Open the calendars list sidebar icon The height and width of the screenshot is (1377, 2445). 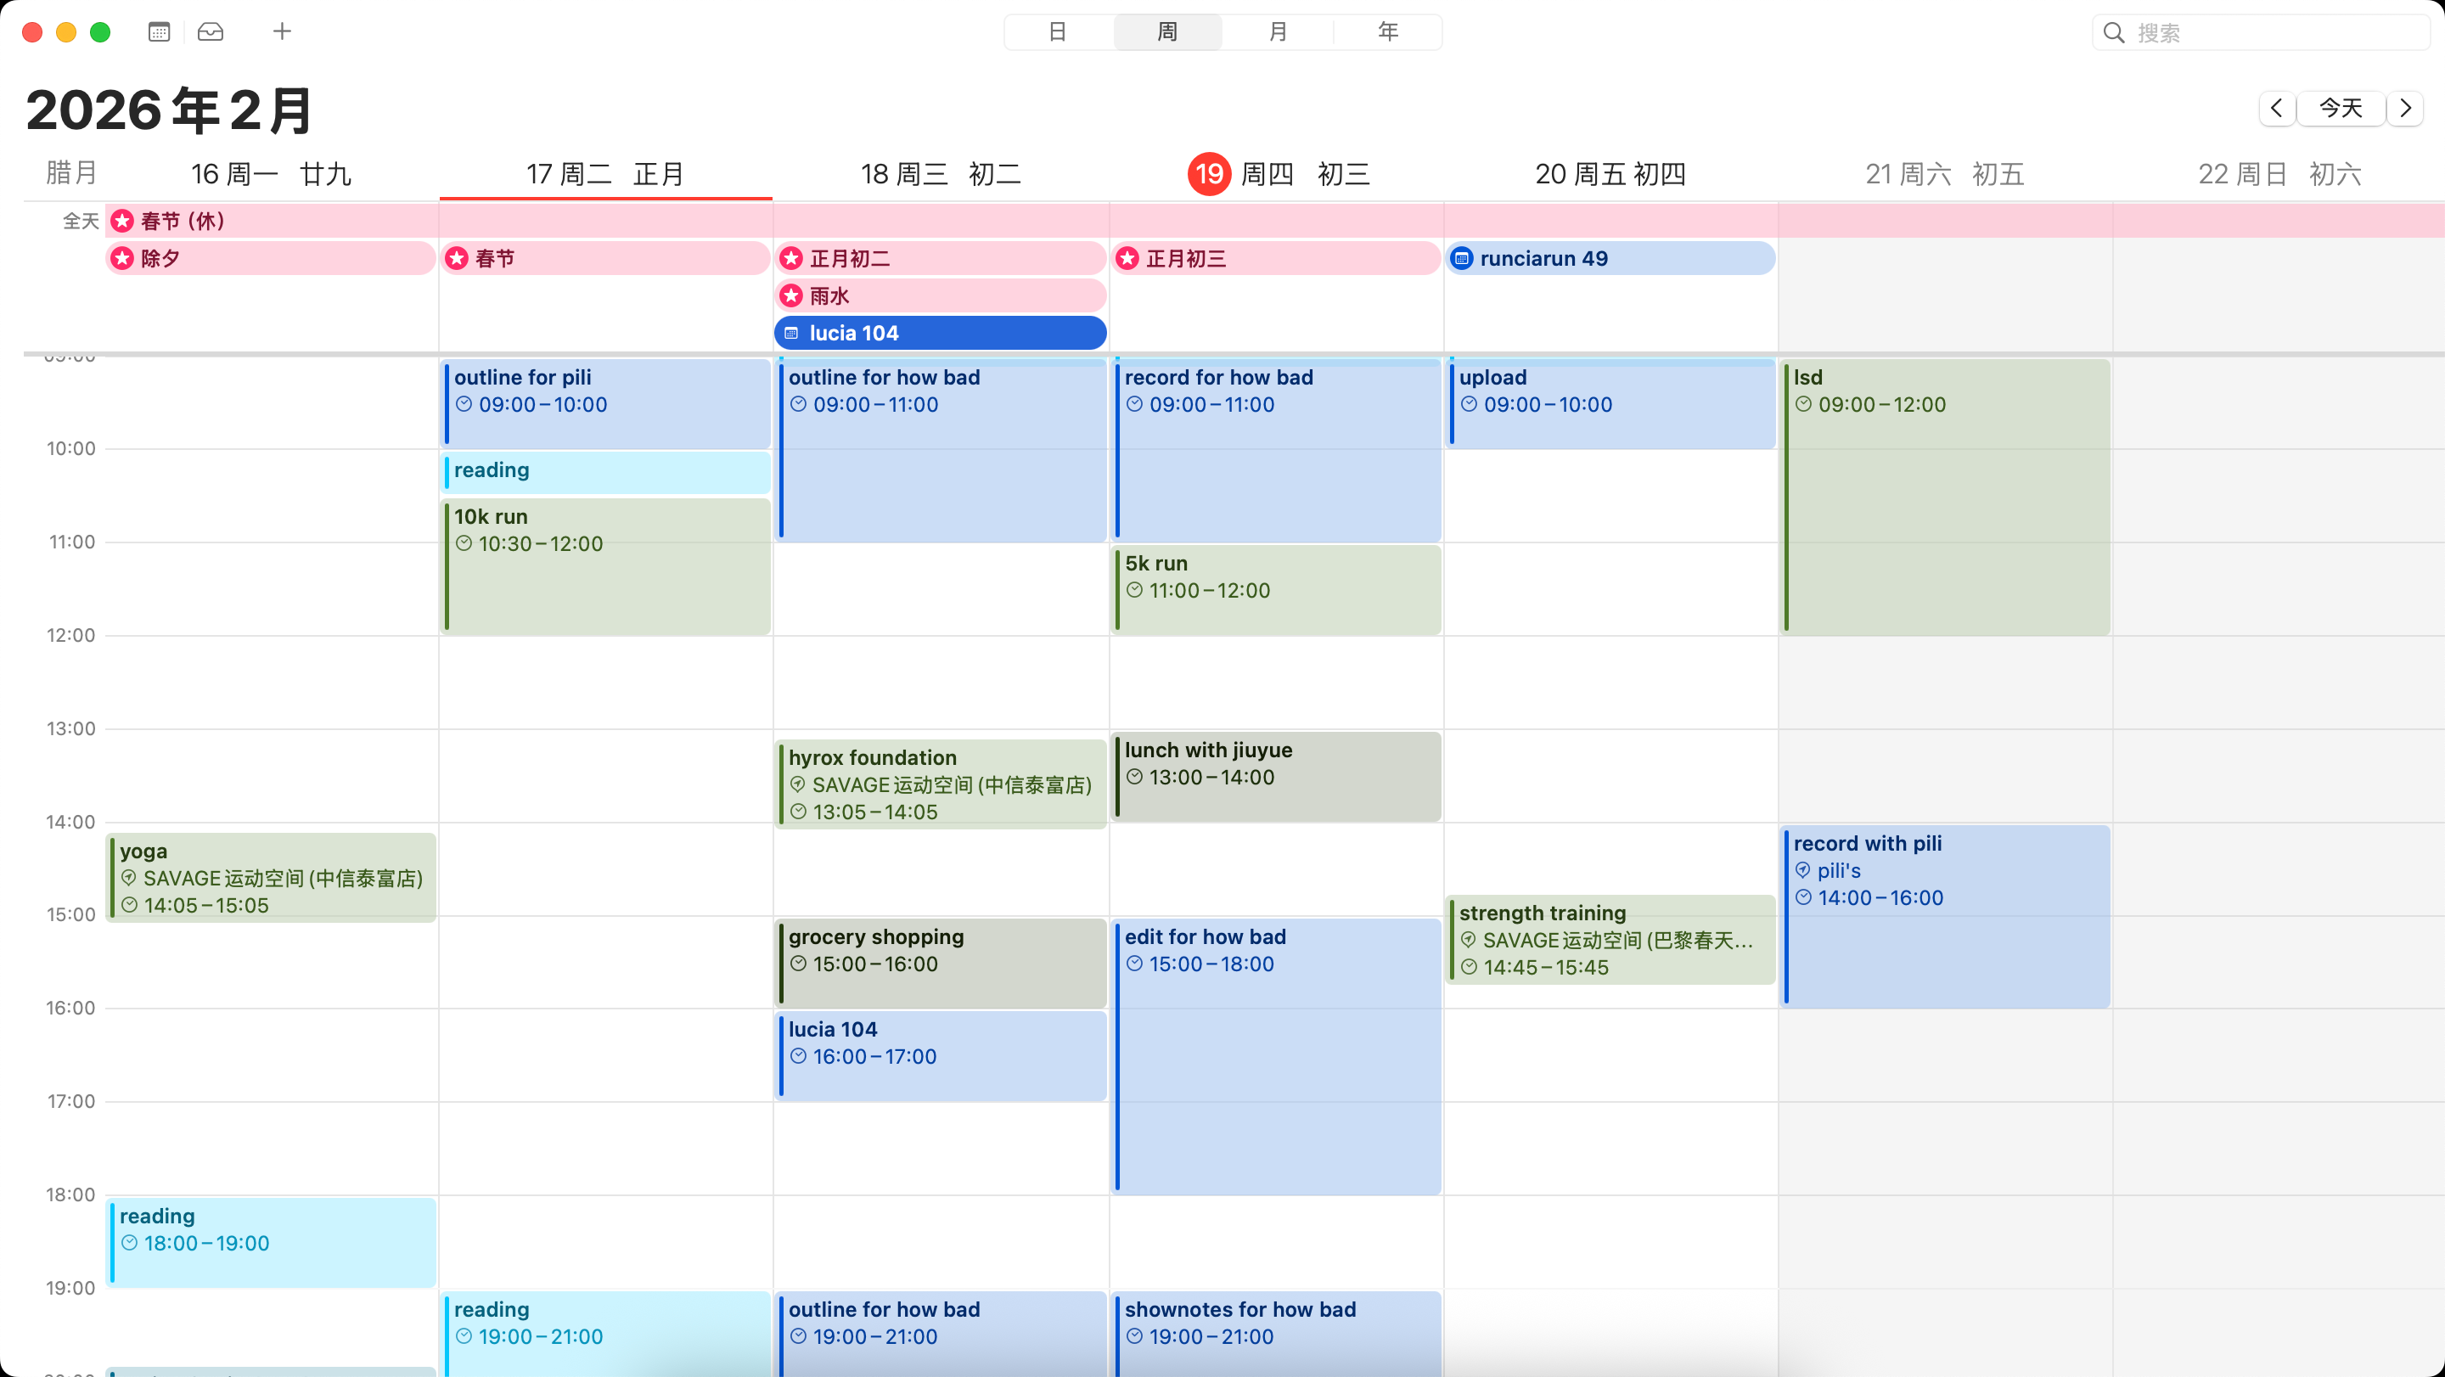coord(159,31)
